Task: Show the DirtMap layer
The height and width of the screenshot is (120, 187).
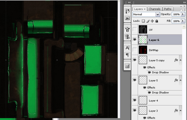Action: (x=135, y=50)
